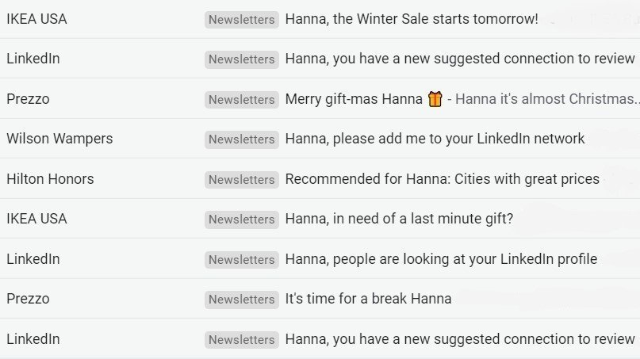Open IKEA's Winter Sale starts tomorrow email

(x=411, y=19)
